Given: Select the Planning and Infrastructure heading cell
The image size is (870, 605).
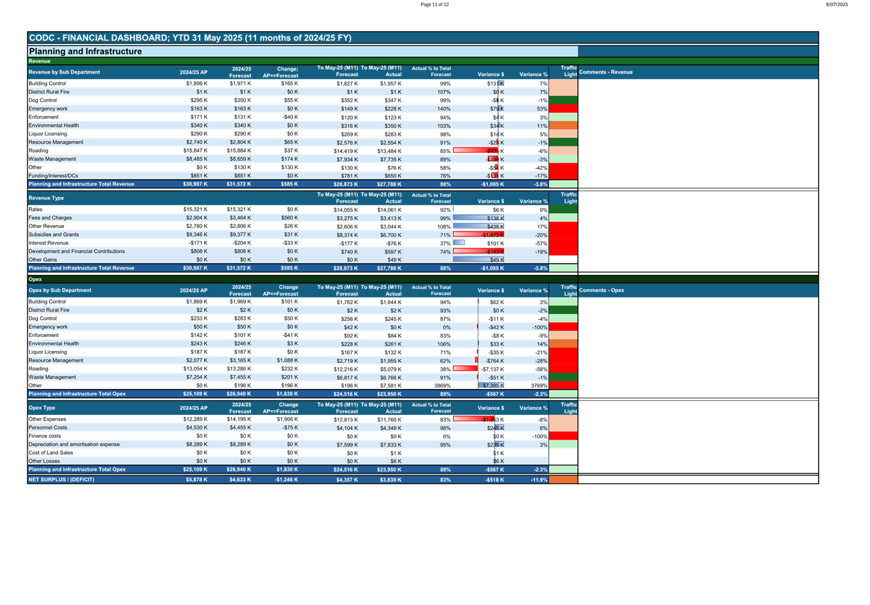Looking at the screenshot, I should pyautogui.click(x=86, y=51).
